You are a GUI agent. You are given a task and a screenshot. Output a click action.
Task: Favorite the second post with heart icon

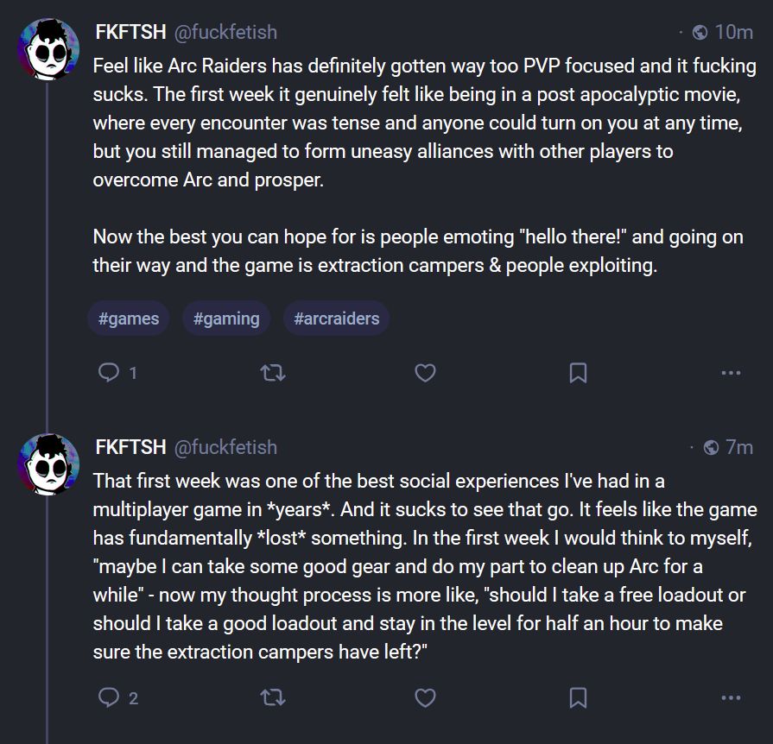(x=425, y=697)
